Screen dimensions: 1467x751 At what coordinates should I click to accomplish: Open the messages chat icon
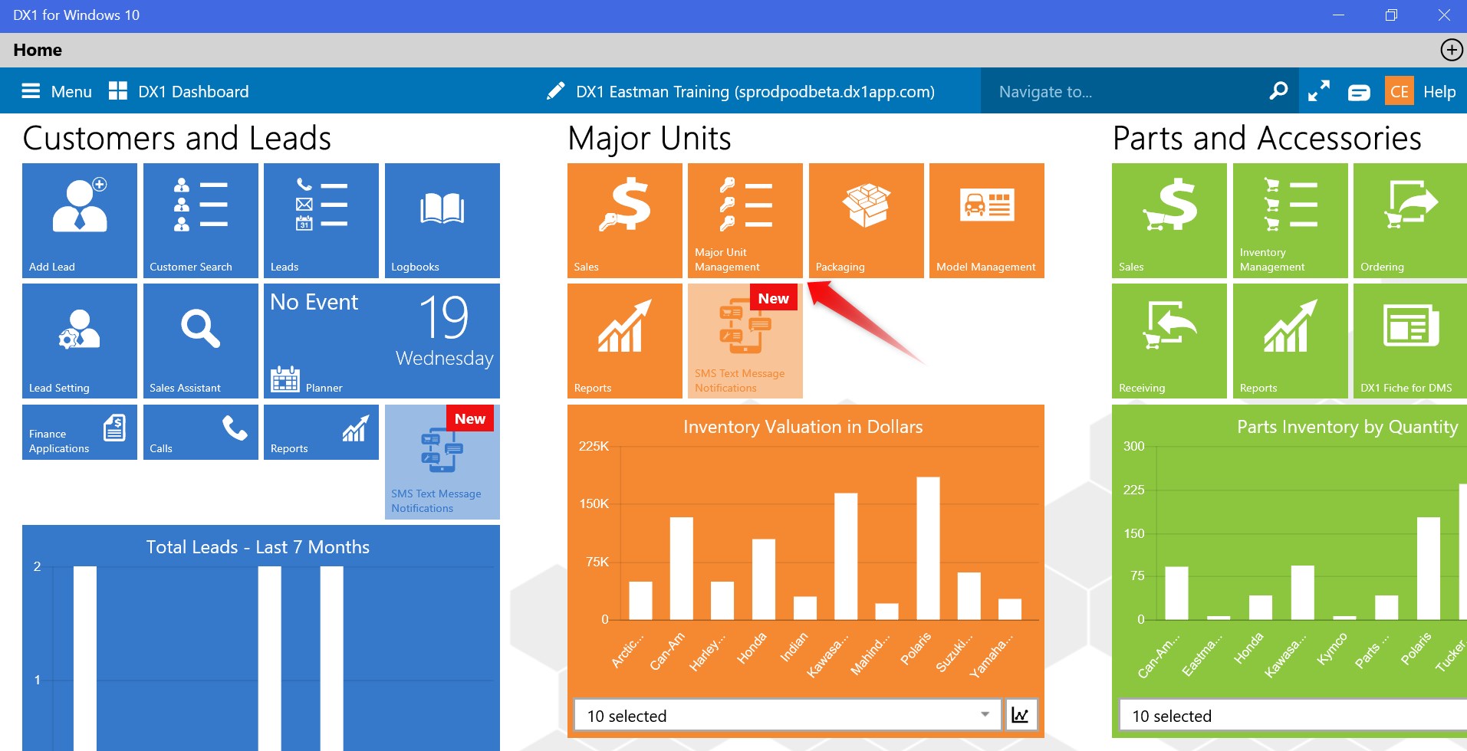pyautogui.click(x=1359, y=93)
